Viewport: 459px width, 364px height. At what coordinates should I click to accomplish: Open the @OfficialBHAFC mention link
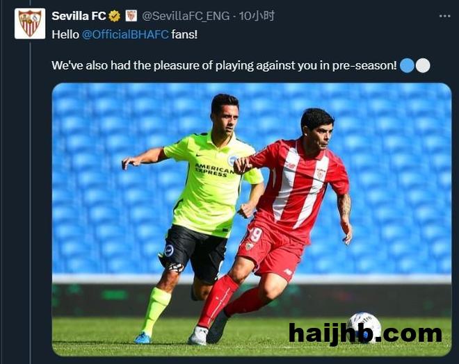(125, 35)
